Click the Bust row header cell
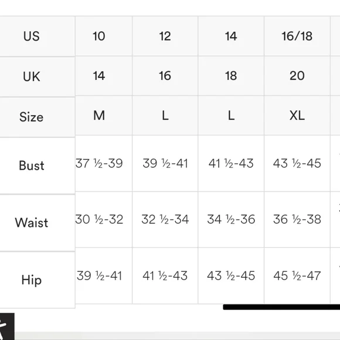Screen dimensions: 340x340 pyautogui.click(x=38, y=166)
